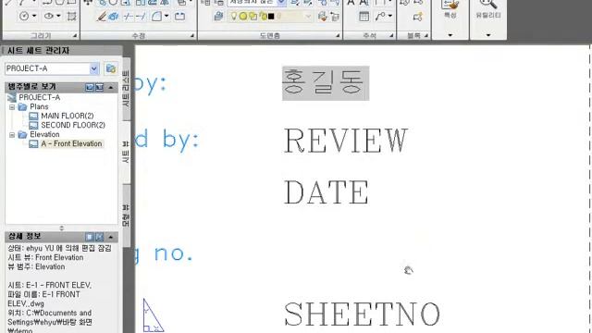Collapse the Elevation folder tree node
This screenshot has width=592, height=333.
pos(12,135)
